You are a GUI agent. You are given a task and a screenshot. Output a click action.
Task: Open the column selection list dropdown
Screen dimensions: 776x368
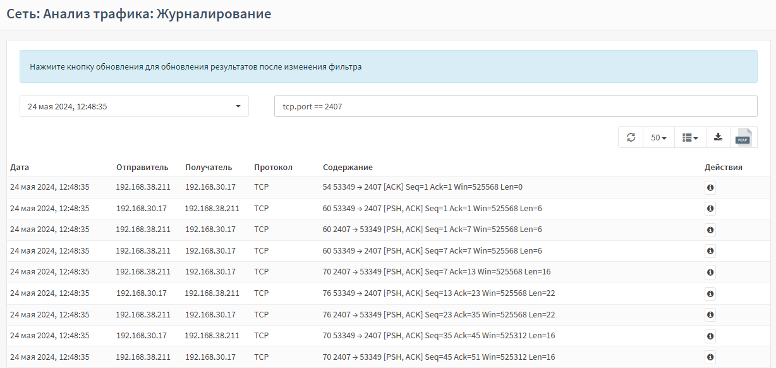click(690, 137)
